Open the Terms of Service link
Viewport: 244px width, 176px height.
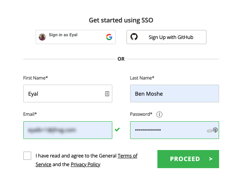point(127,156)
